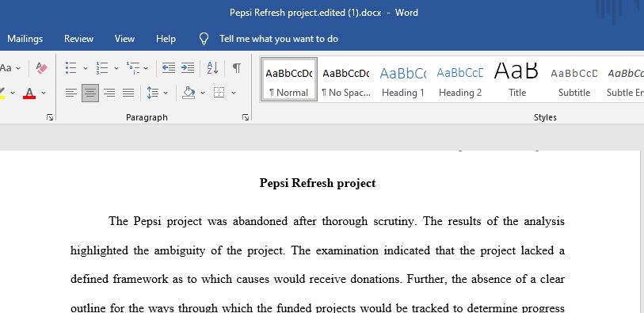Apply the Heading 2 style
The width and height of the screenshot is (644, 313).
pos(460,79)
